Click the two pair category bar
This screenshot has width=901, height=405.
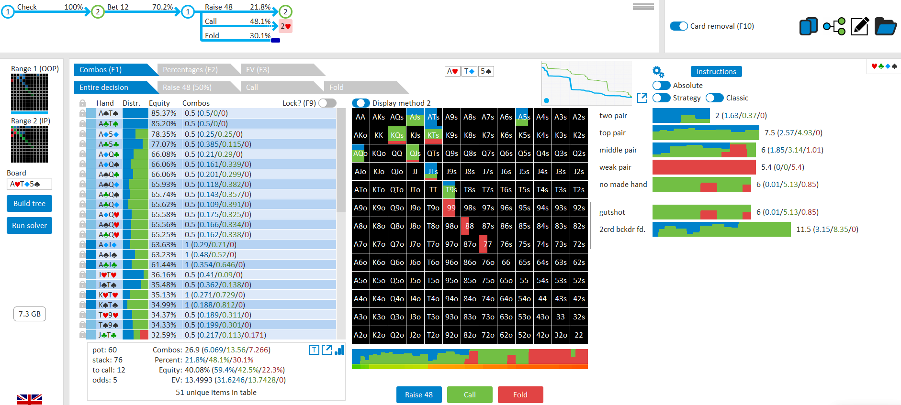681,116
